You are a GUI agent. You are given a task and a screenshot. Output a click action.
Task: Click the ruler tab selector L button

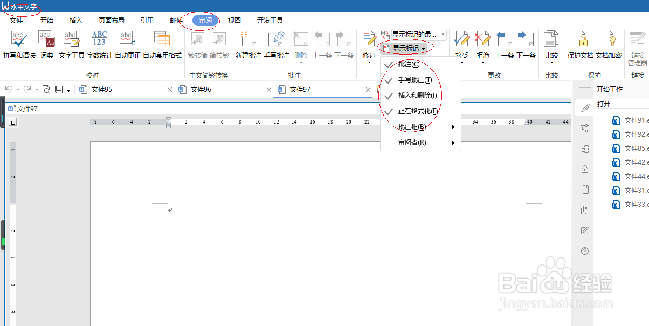pyautogui.click(x=12, y=123)
